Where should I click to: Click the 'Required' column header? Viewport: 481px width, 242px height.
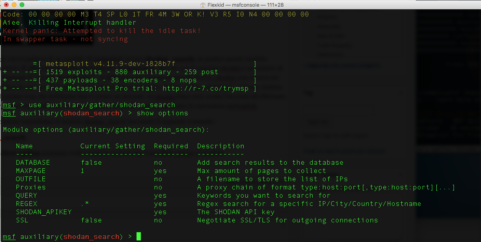[171, 146]
